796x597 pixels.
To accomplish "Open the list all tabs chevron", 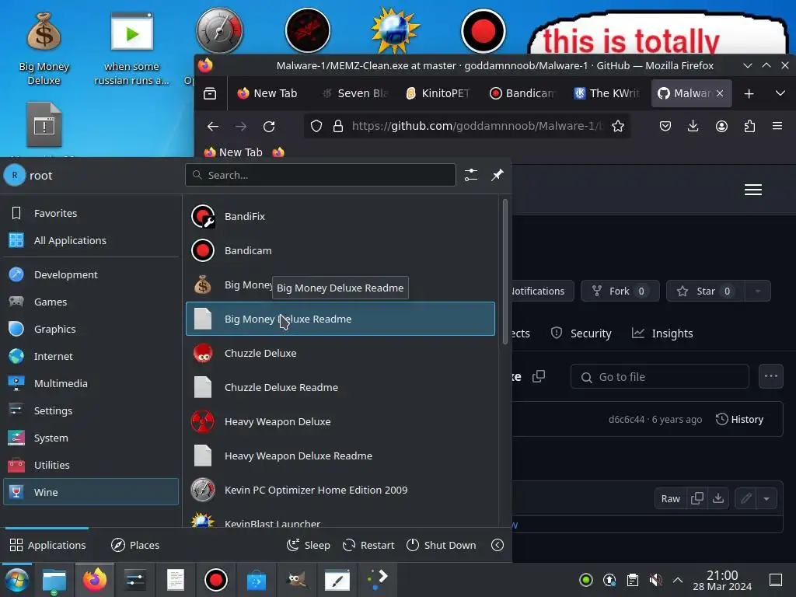I will [780, 93].
